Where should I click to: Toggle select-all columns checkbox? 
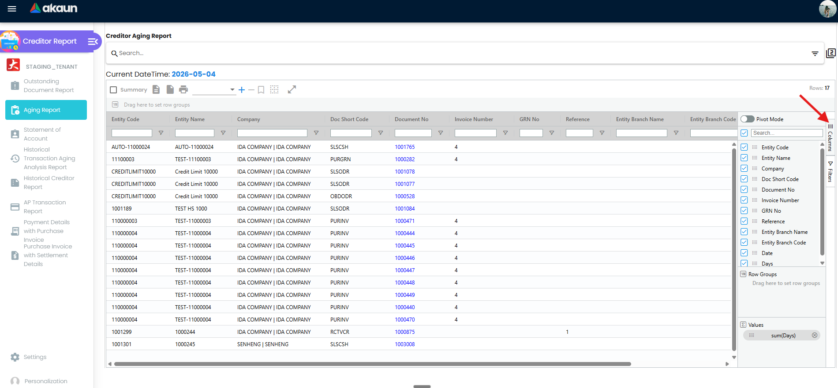click(x=744, y=133)
